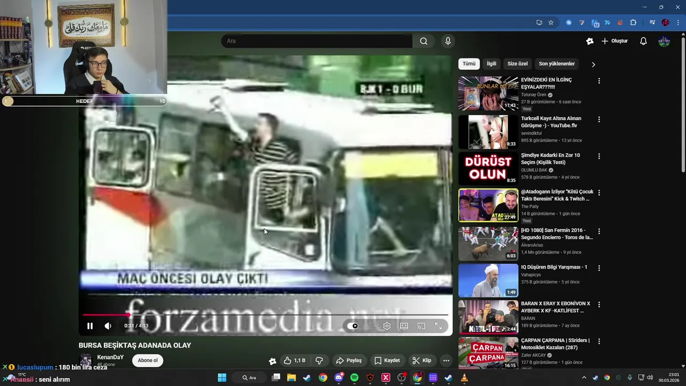
Task: Open options for Atadogann İzliyor video
Action: 599,192
